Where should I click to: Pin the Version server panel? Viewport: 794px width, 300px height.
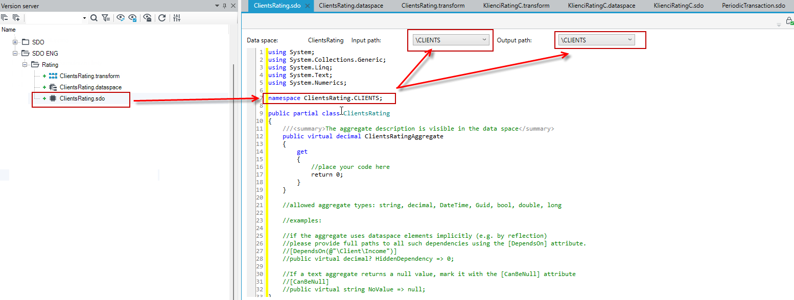coord(224,6)
